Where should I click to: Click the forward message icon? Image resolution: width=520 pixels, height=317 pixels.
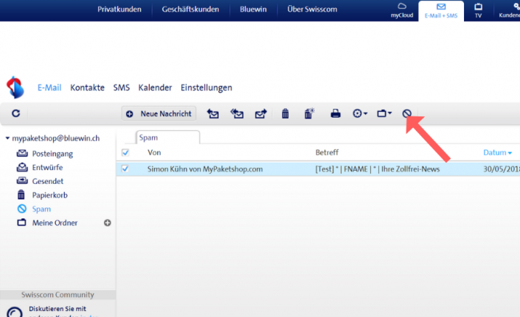tap(260, 114)
